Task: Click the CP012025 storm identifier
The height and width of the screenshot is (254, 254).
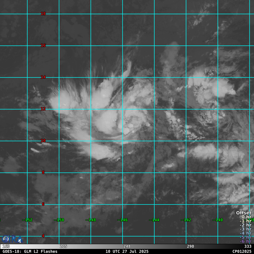Action: pyautogui.click(x=242, y=251)
